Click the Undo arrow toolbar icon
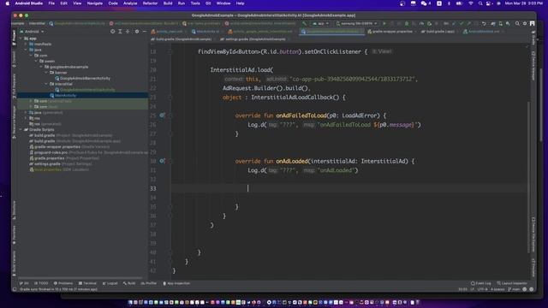The height and width of the screenshot is (308, 548). 484,23
